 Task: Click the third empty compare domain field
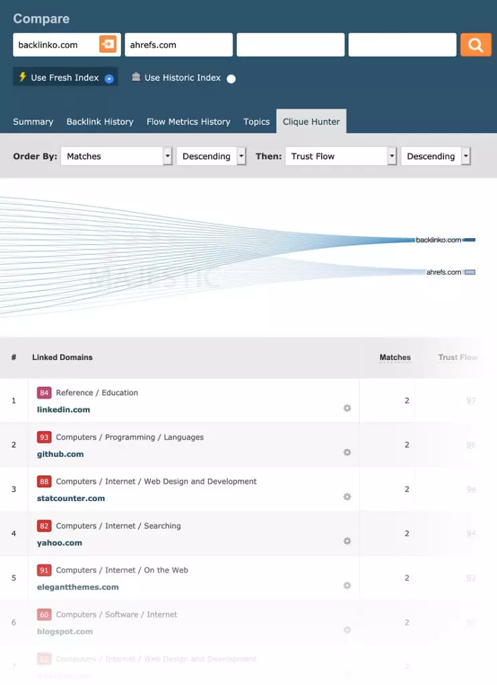click(x=290, y=45)
